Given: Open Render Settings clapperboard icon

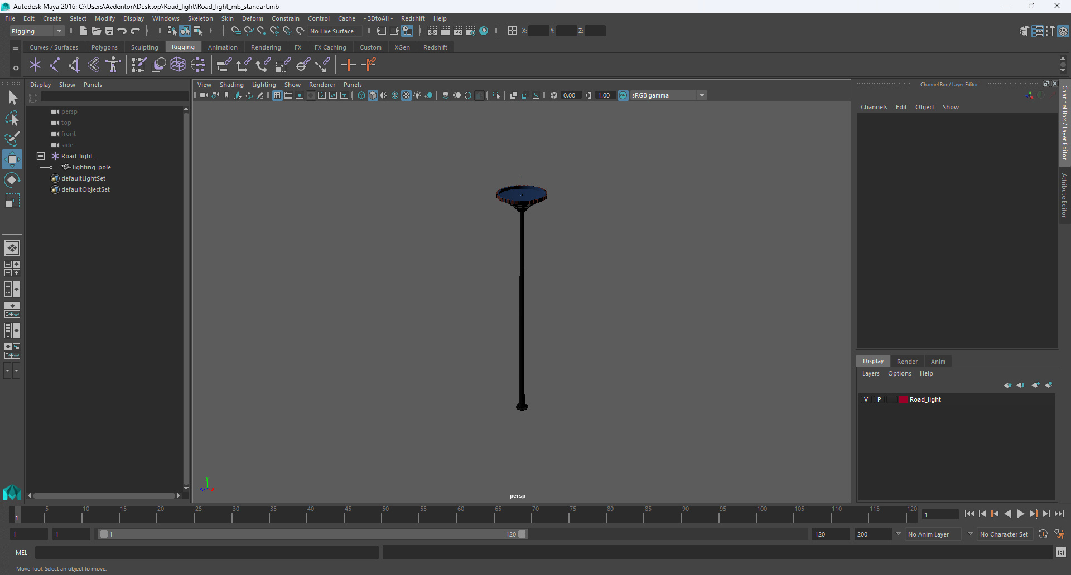Looking at the screenshot, I should click(x=471, y=31).
